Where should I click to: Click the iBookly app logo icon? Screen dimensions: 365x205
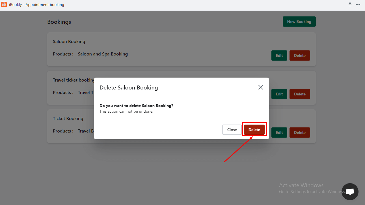[x=4, y=5]
